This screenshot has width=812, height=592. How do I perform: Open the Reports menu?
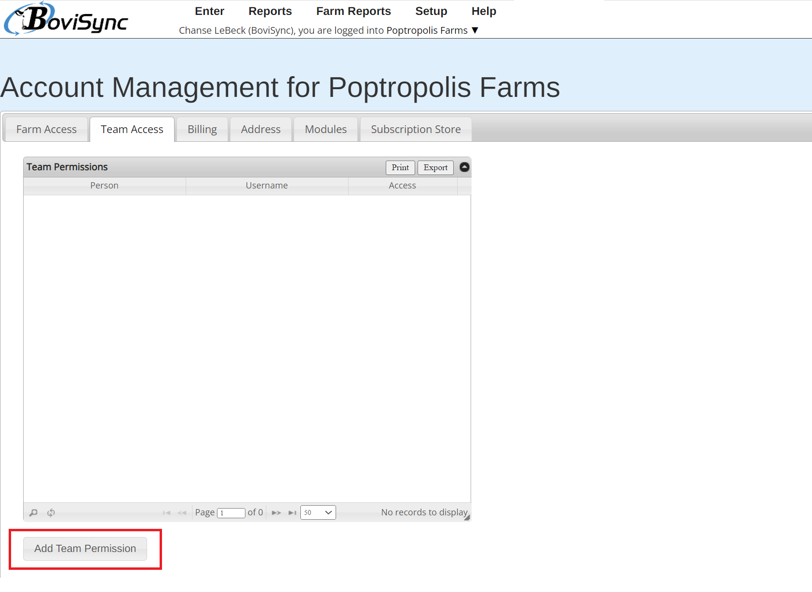(x=270, y=11)
